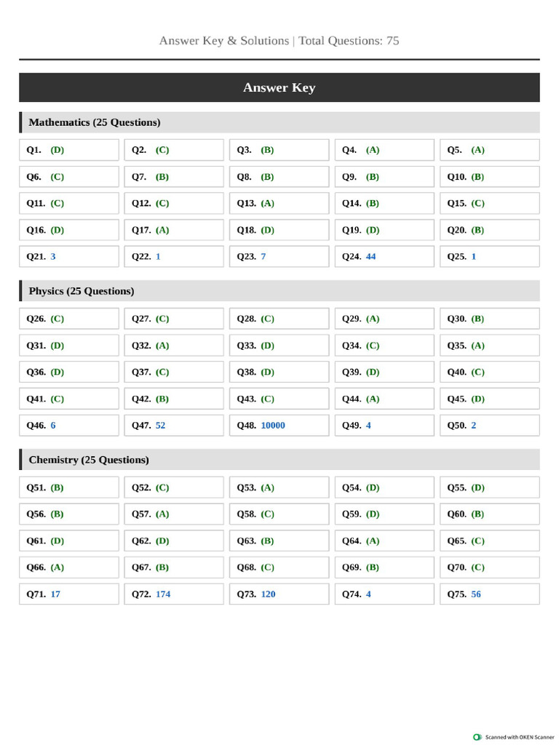Click the Scanned with OKEN Scanner text

520,738
